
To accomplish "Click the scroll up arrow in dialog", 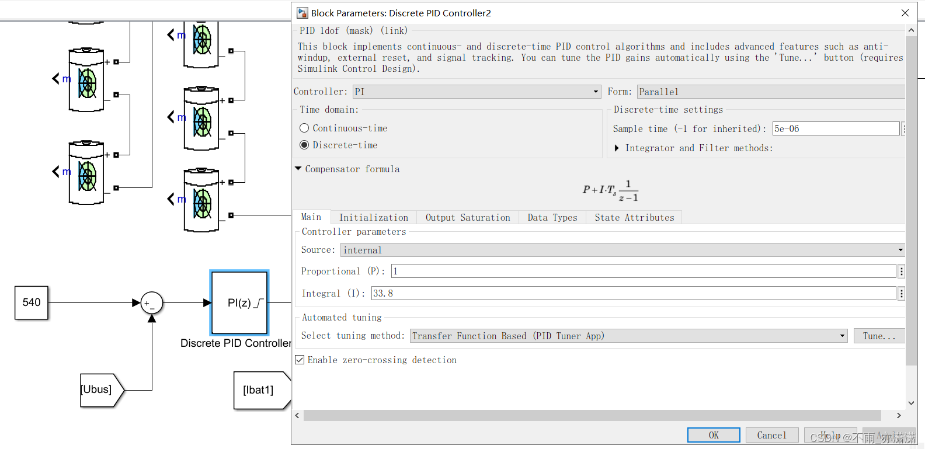I will [x=911, y=29].
